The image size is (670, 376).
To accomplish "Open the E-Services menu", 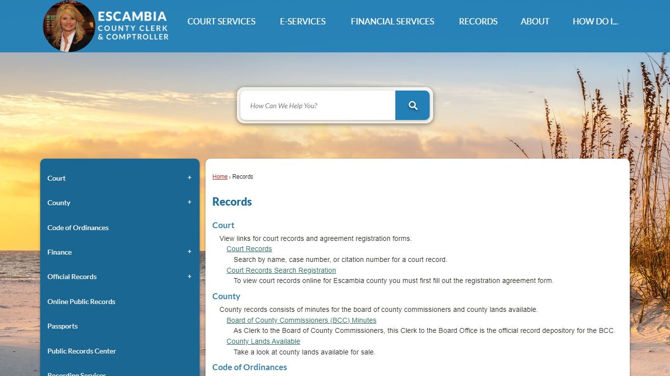I will coord(303,22).
